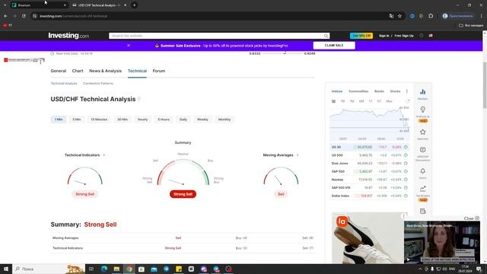Expand the Moving Averages arrow
Image resolution: width=487 pixels, height=274 pixels.
(298, 155)
